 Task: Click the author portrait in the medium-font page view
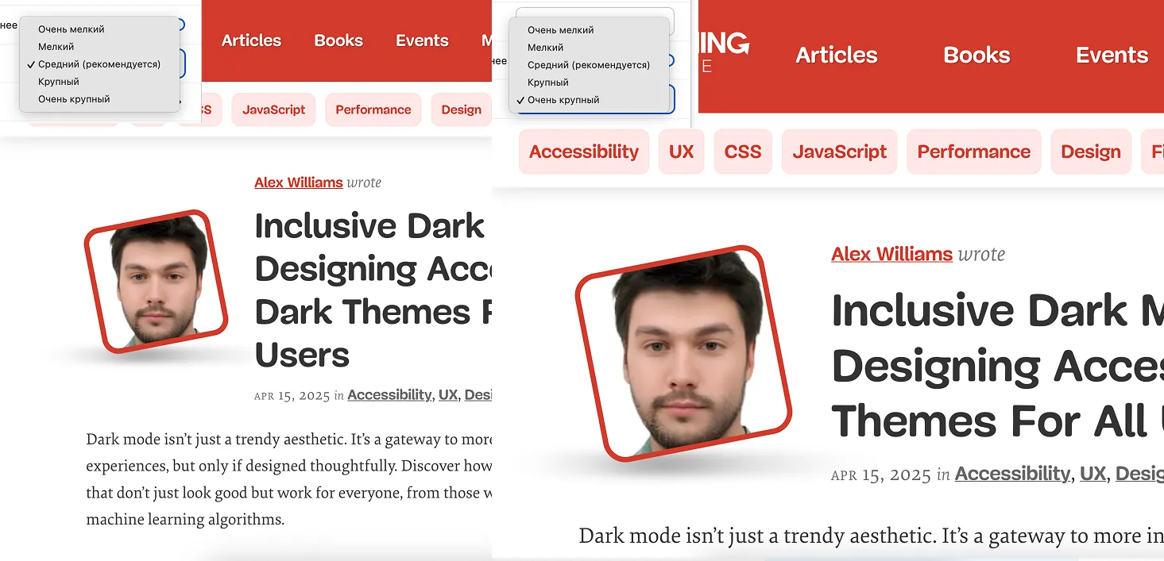point(156,281)
